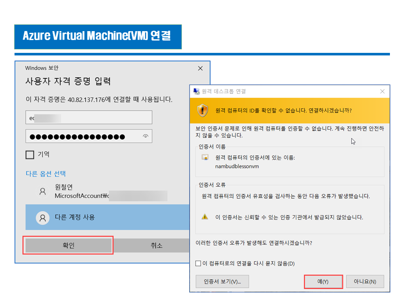Image resolution: width=410 pixels, height=307 pixels.
Task: Select 다른 계정 사용 option
Action: pyautogui.click(x=107, y=217)
